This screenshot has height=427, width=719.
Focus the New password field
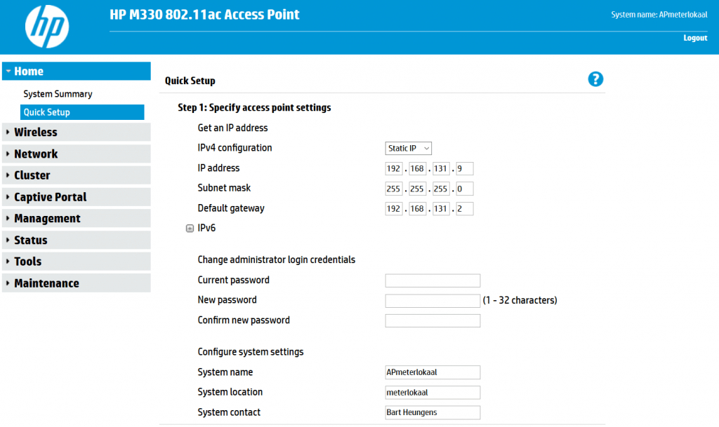[x=433, y=301]
